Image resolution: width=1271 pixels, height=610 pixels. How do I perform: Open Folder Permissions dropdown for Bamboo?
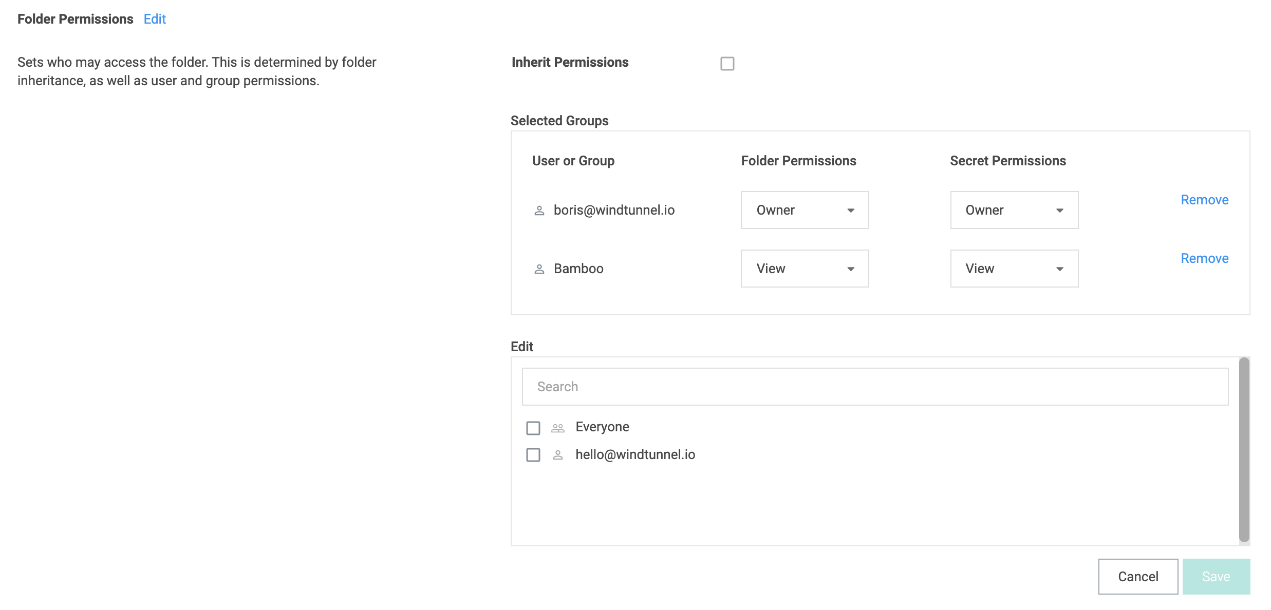click(x=805, y=269)
